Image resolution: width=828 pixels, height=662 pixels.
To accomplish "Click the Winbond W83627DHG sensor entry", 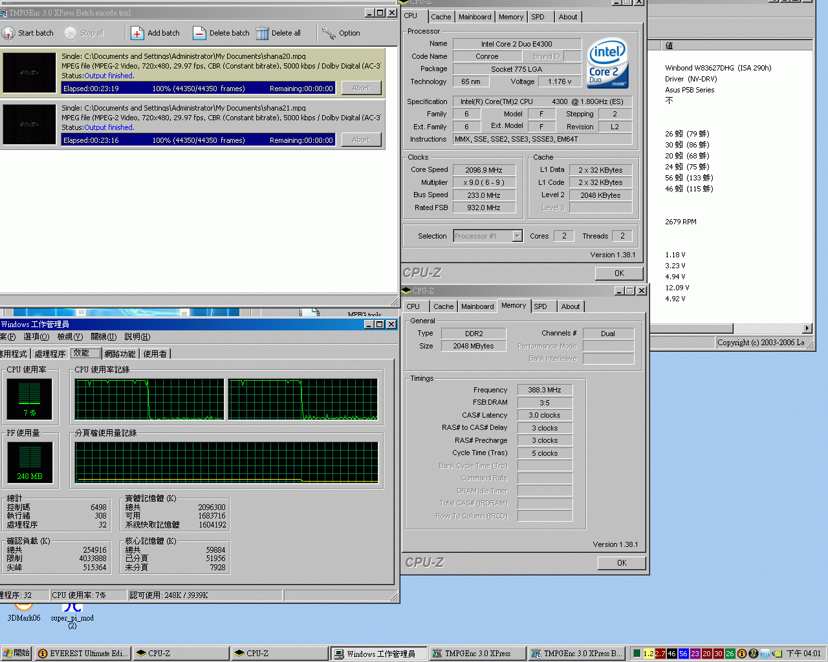I will pyautogui.click(x=718, y=68).
